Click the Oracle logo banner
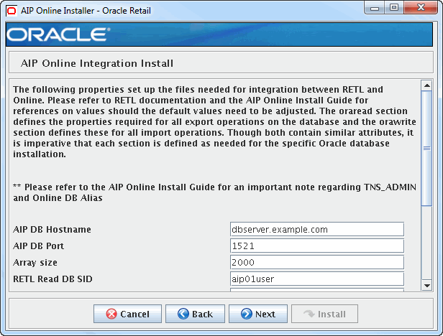 [219, 34]
